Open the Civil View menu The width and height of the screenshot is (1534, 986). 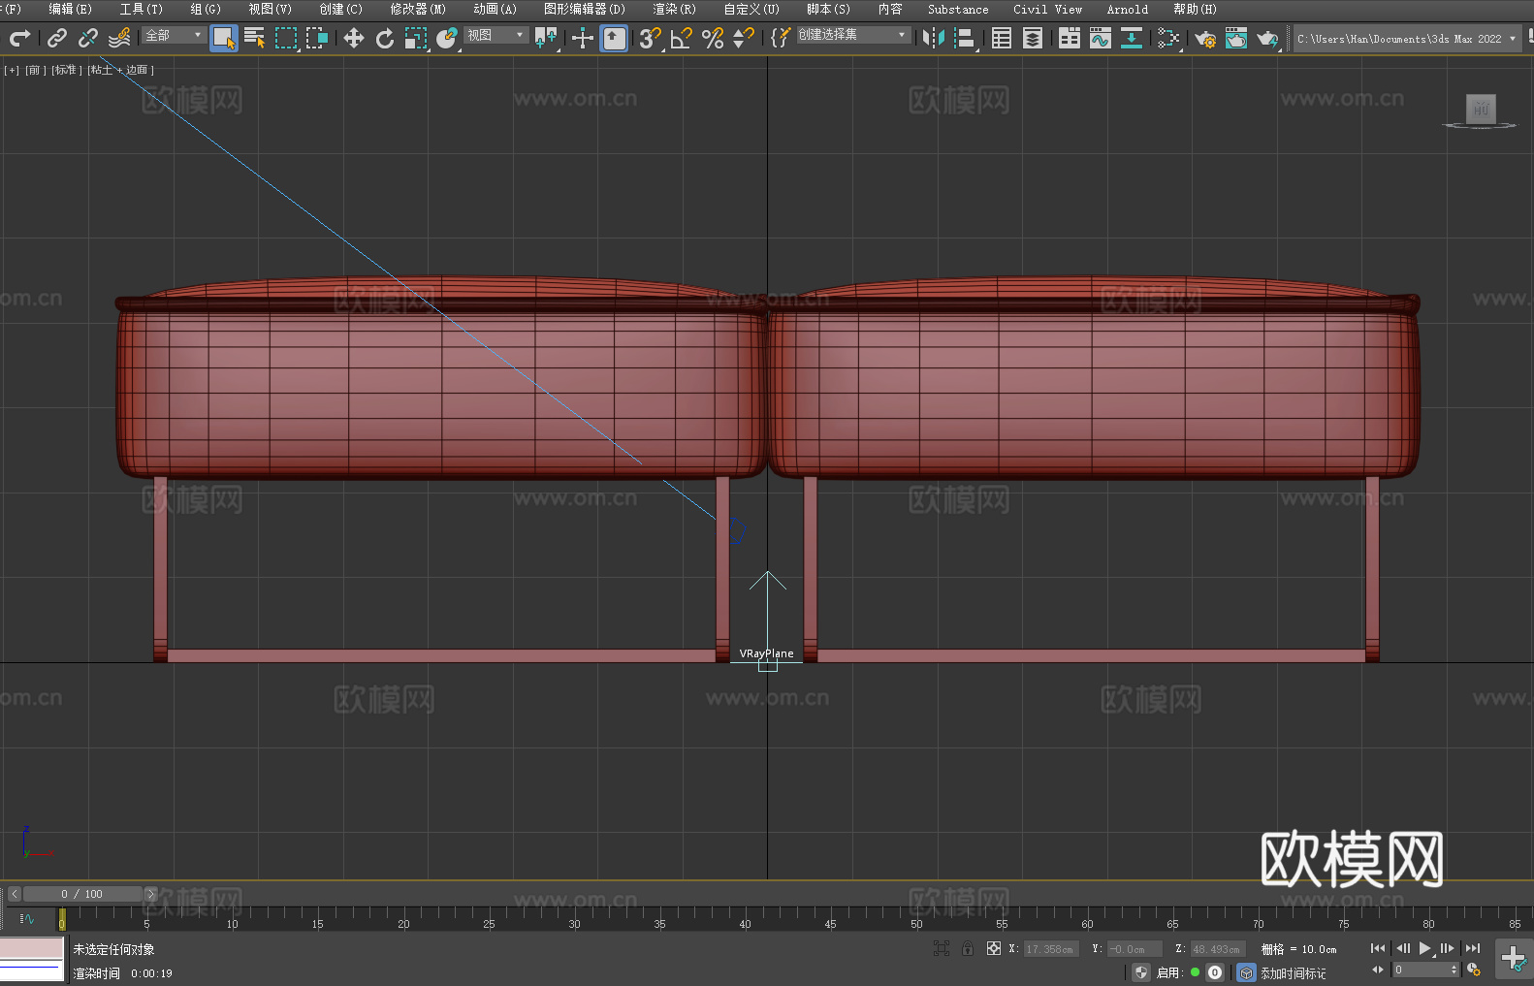[x=1047, y=9]
